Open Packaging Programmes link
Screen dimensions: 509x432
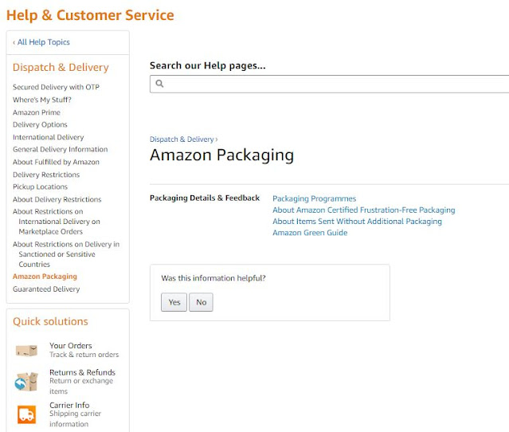click(314, 198)
